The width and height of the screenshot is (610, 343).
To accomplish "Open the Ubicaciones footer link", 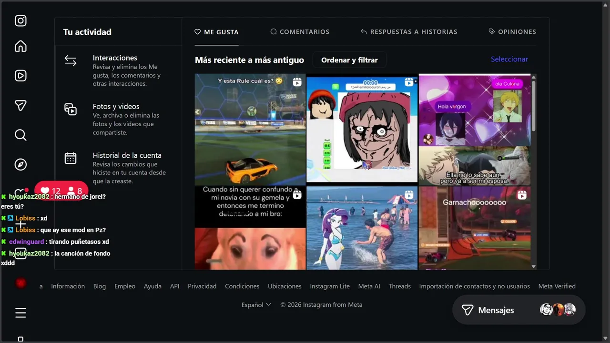I will coord(285,286).
